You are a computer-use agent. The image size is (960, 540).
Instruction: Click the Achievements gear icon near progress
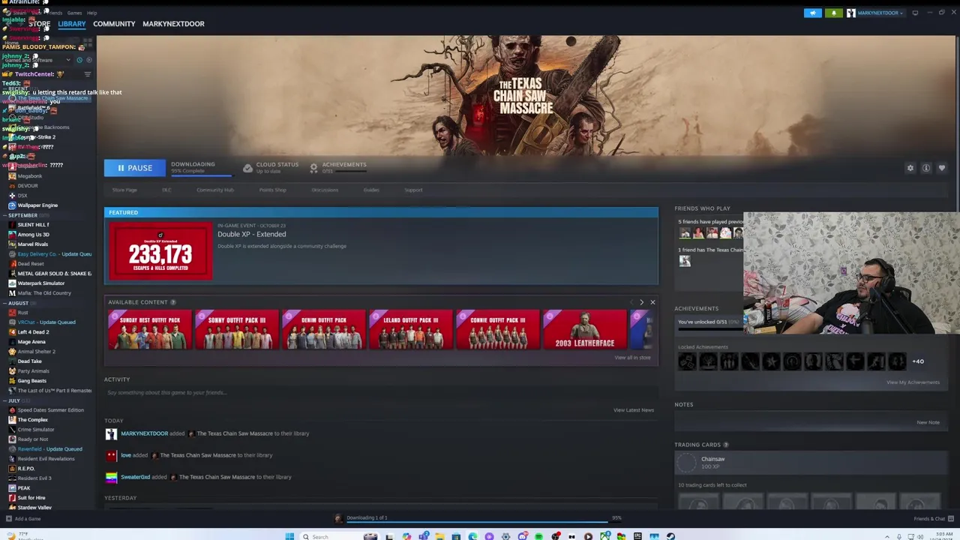tap(313, 168)
